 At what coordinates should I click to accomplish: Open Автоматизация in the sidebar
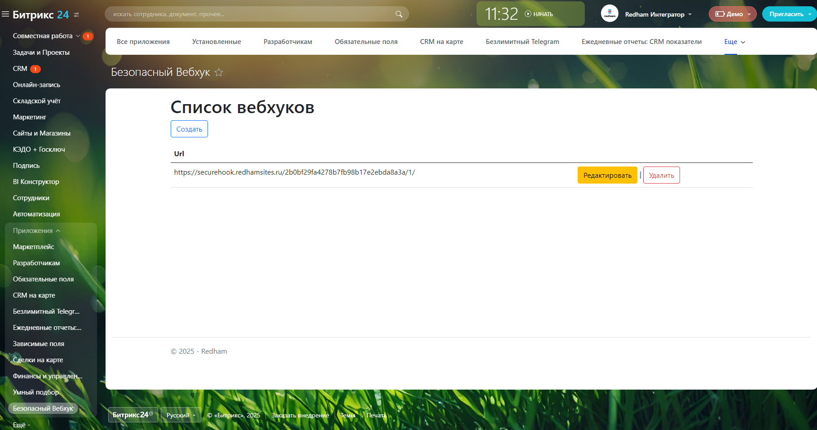36,214
